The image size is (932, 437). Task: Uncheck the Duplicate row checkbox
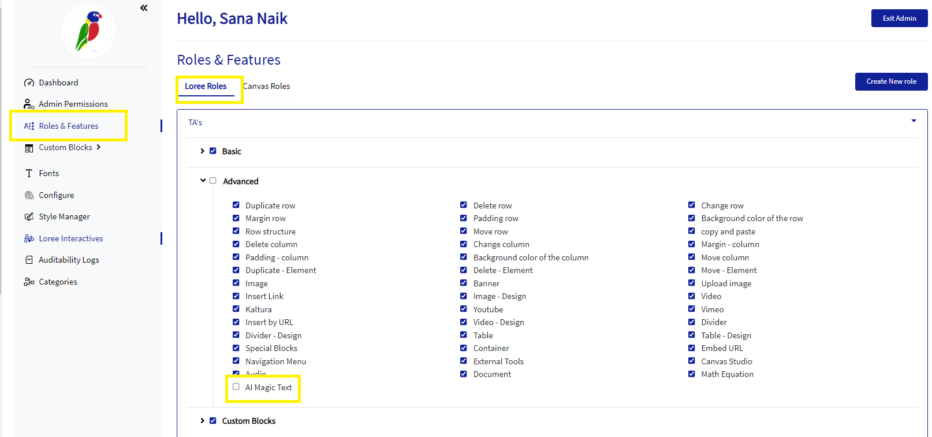pyautogui.click(x=236, y=205)
